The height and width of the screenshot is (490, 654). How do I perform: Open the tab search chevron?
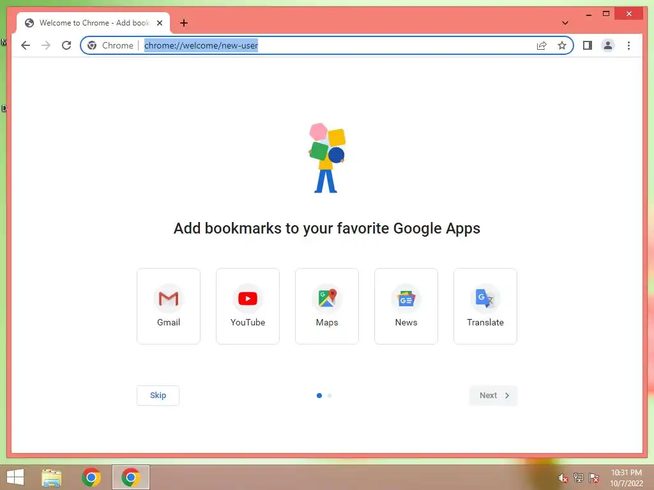click(x=565, y=23)
